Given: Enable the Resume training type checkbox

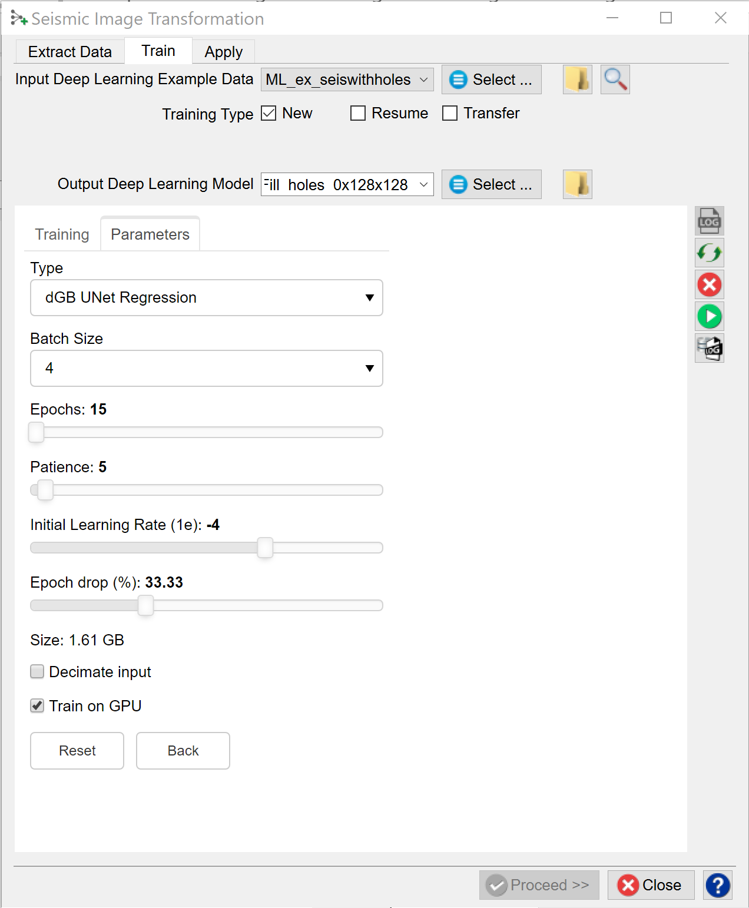Looking at the screenshot, I should (x=358, y=113).
